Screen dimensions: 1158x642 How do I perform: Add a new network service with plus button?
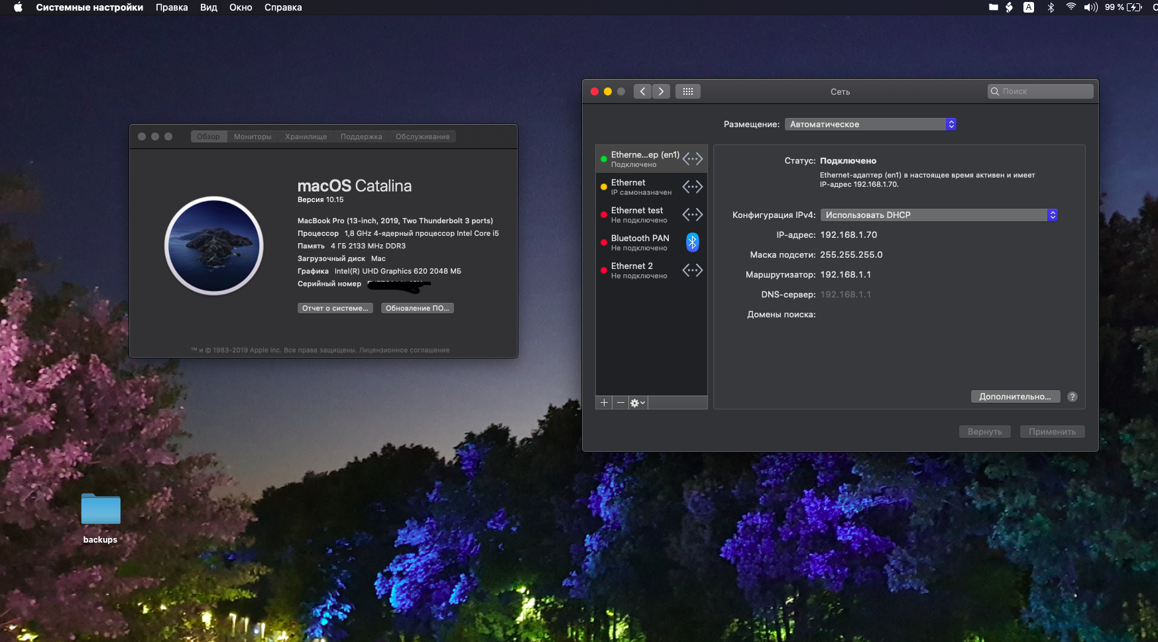(x=604, y=403)
